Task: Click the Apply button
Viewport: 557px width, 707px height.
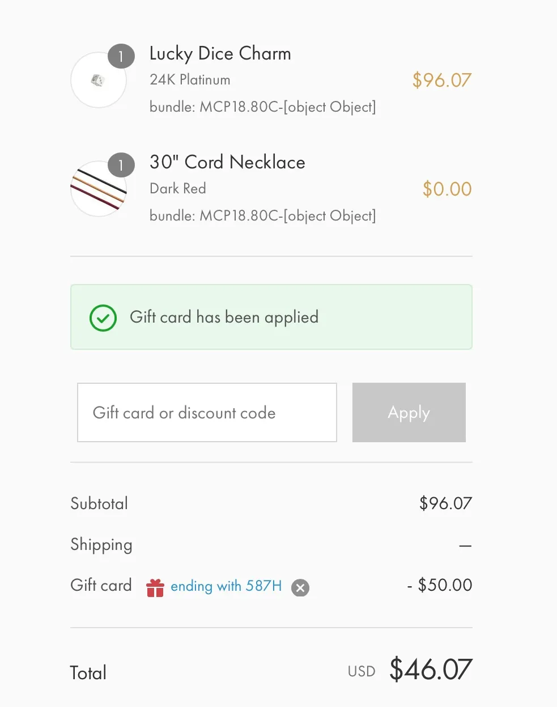Action: click(409, 412)
